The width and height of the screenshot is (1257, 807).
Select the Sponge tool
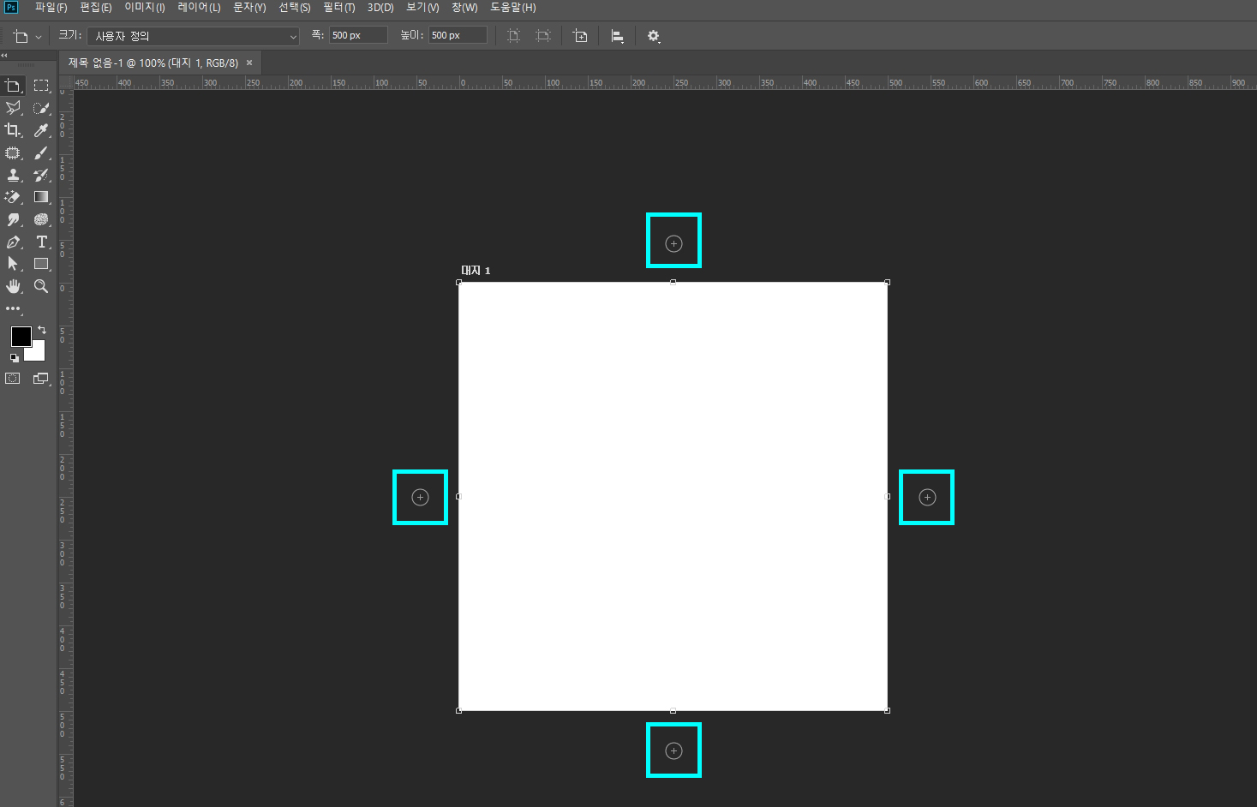[x=41, y=219]
